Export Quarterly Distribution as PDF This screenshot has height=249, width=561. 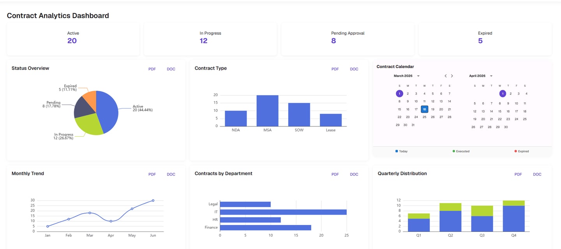pyautogui.click(x=518, y=174)
